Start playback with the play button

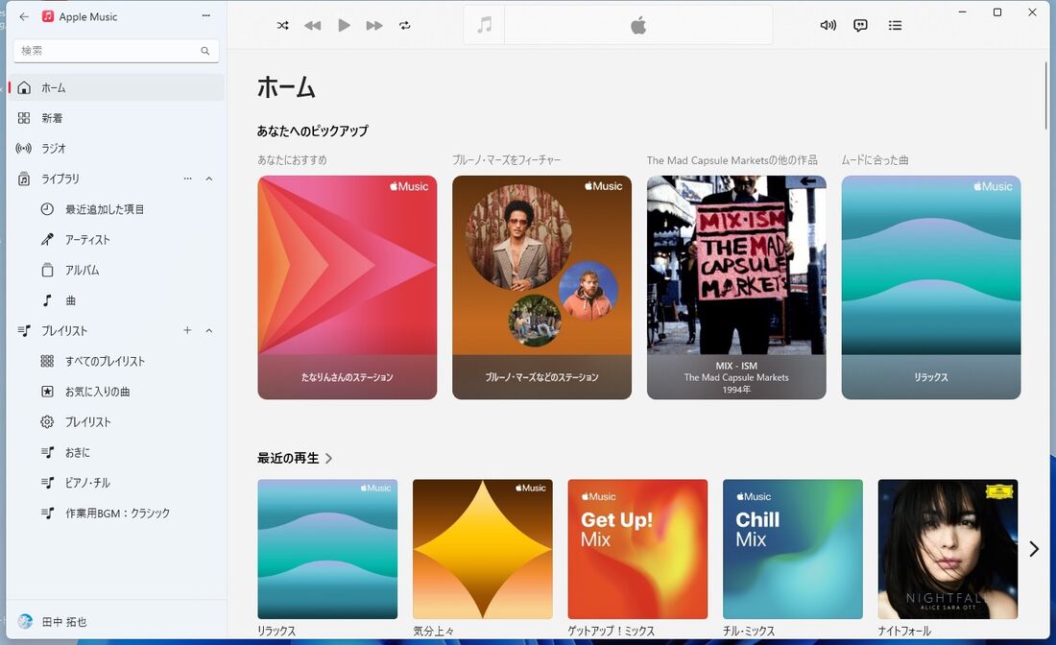(x=344, y=26)
